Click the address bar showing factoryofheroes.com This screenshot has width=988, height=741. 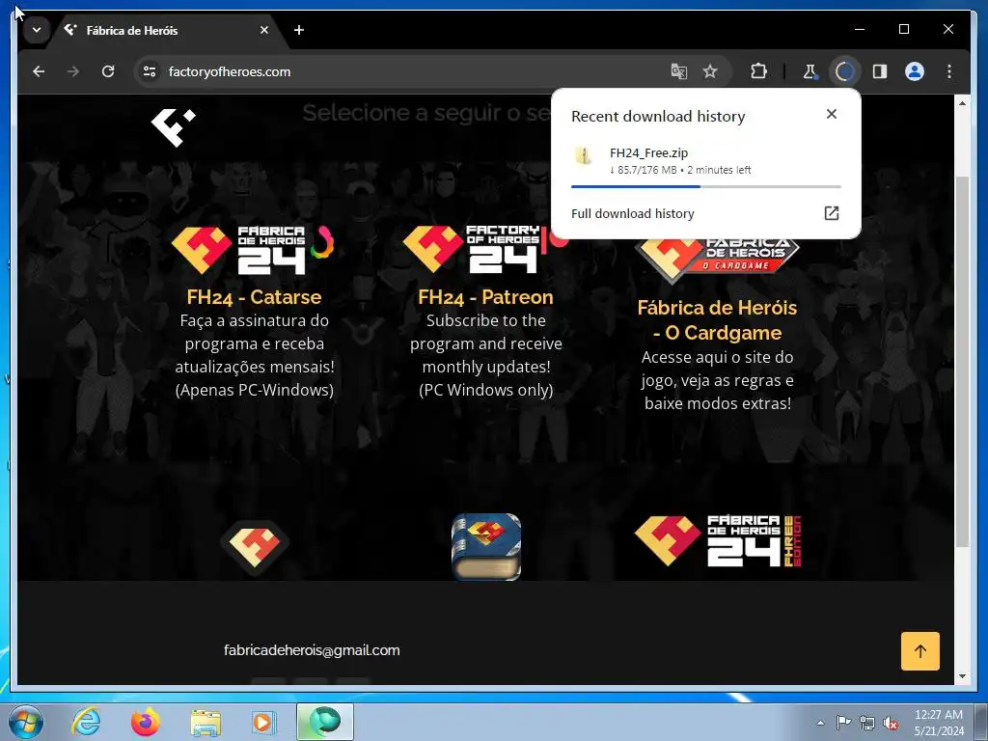tap(403, 71)
